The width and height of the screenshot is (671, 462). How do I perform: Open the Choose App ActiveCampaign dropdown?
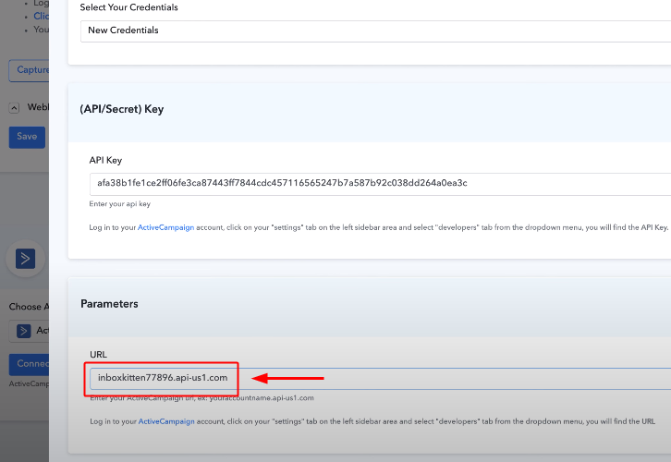[29, 331]
